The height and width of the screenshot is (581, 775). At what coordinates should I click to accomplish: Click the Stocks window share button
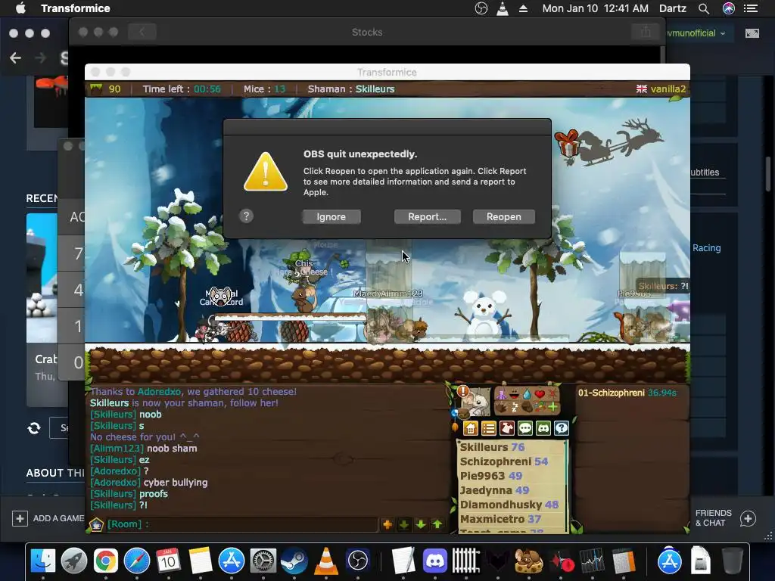tap(646, 32)
